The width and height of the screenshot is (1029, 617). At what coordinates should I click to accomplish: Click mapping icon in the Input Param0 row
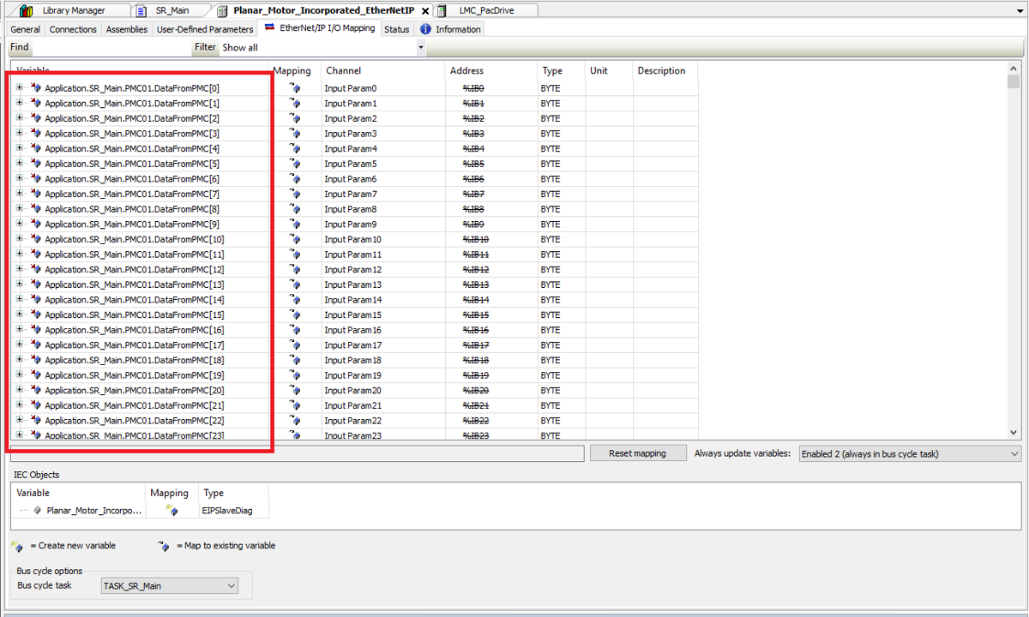pos(296,88)
